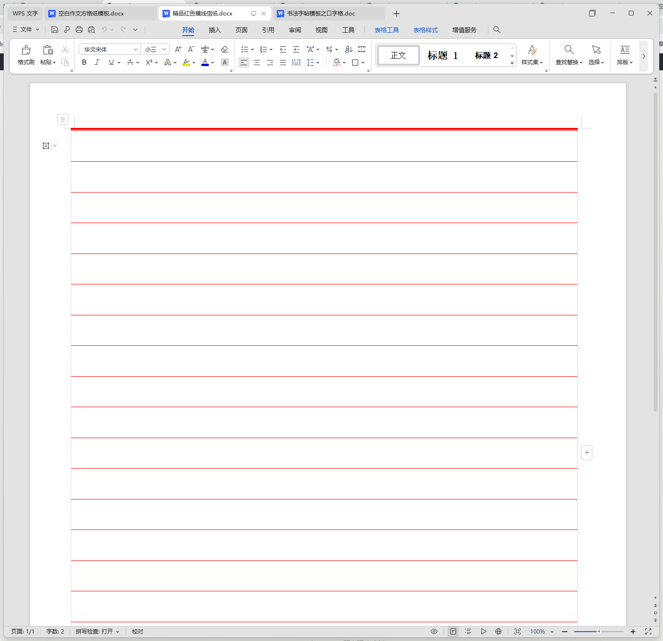The height and width of the screenshot is (641, 663).
Task: Click the increase font size icon
Action: coord(178,49)
